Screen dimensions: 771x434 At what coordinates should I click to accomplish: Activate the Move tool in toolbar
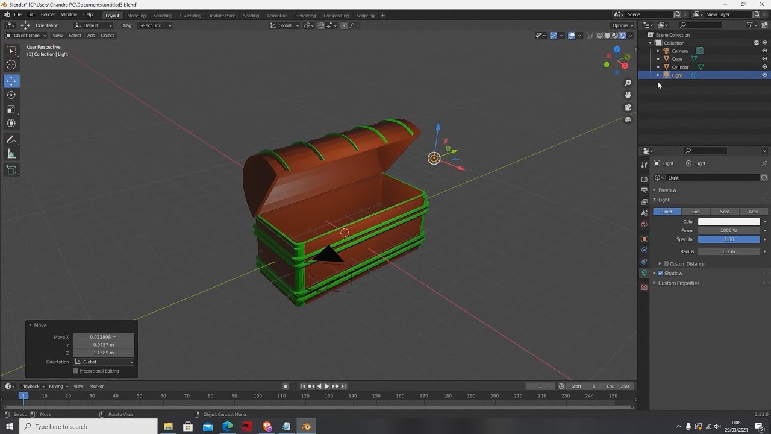tap(11, 81)
